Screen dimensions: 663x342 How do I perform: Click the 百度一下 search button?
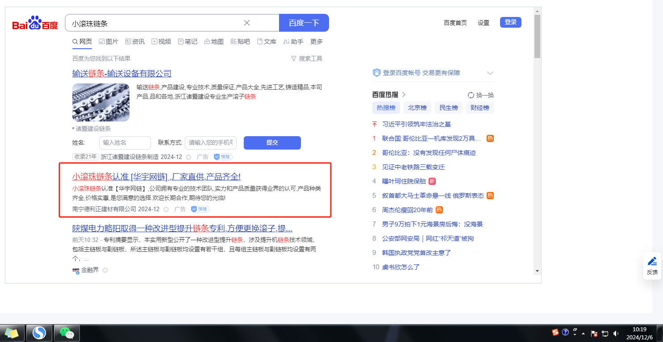(x=304, y=23)
